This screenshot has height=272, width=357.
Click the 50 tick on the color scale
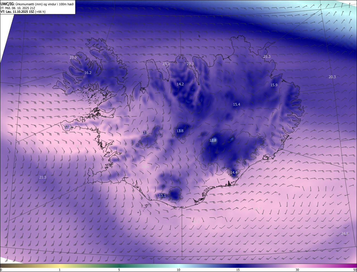(x=355, y=270)
